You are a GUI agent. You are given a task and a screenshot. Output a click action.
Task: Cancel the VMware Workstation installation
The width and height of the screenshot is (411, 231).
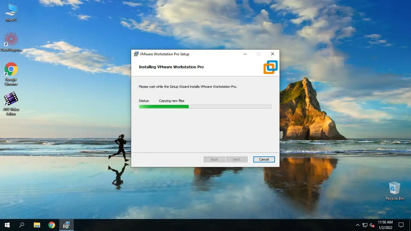click(264, 159)
